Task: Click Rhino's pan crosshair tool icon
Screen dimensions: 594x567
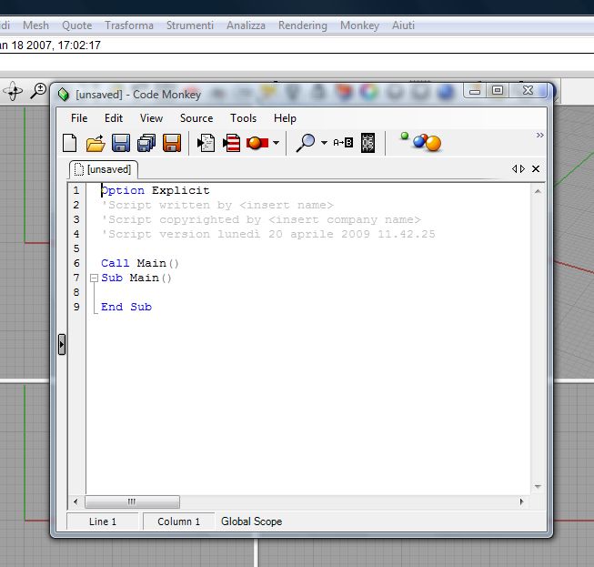Action: [13, 91]
